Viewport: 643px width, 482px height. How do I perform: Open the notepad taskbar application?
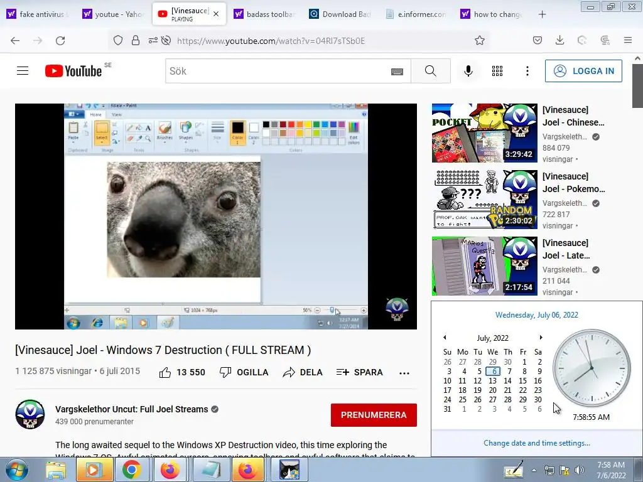[x=210, y=469]
